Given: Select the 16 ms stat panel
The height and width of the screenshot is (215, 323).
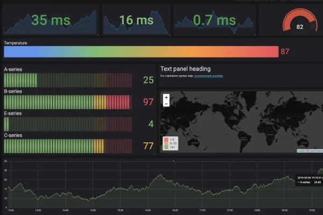Looking at the screenshot, I should click(136, 20).
